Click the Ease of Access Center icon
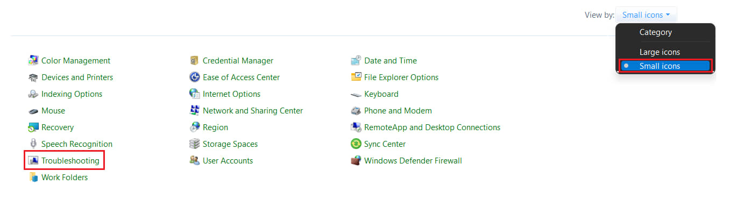This screenshot has height=199, width=730. tap(195, 77)
